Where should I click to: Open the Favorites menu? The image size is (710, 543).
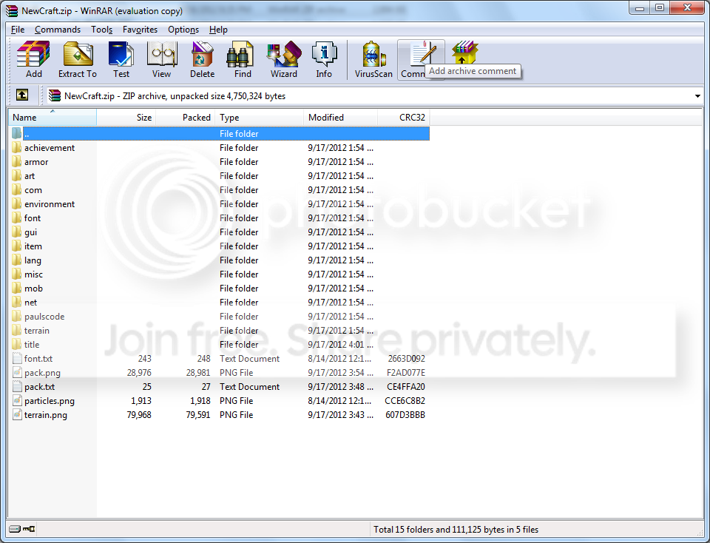click(x=140, y=30)
